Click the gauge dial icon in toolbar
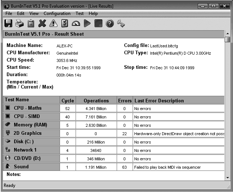233x192 pixels. [x=76, y=23]
